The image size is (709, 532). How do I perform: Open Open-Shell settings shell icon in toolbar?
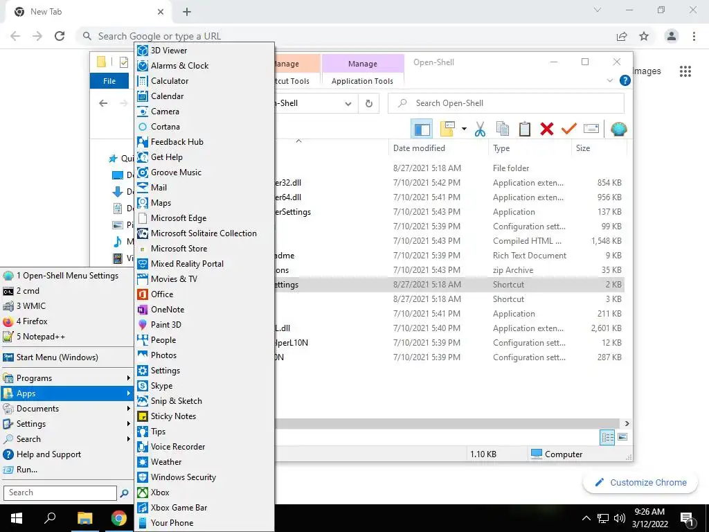pos(618,129)
